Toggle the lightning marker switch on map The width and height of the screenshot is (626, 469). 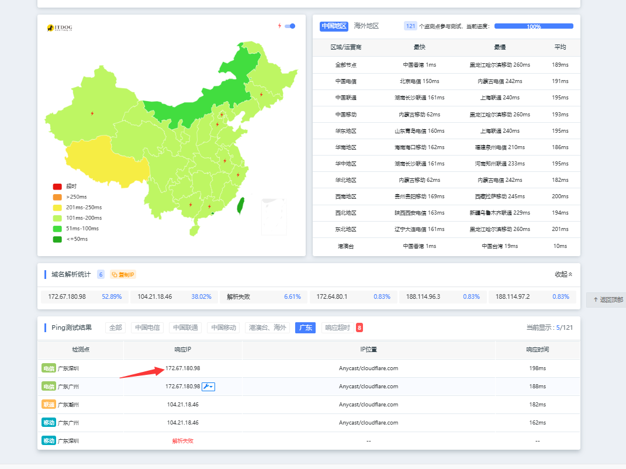click(290, 26)
